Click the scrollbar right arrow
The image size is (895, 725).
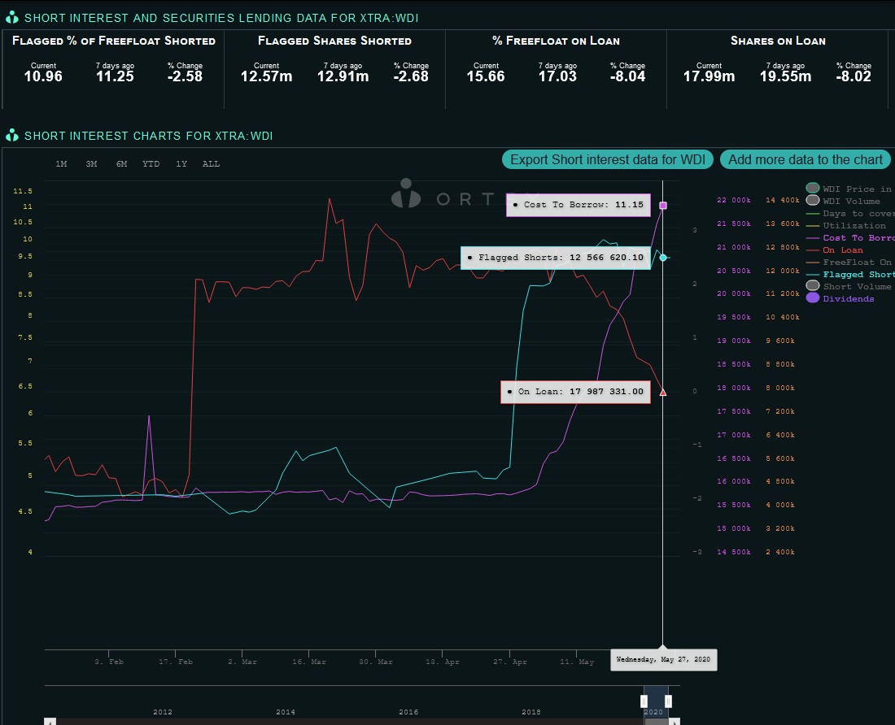[675, 722]
